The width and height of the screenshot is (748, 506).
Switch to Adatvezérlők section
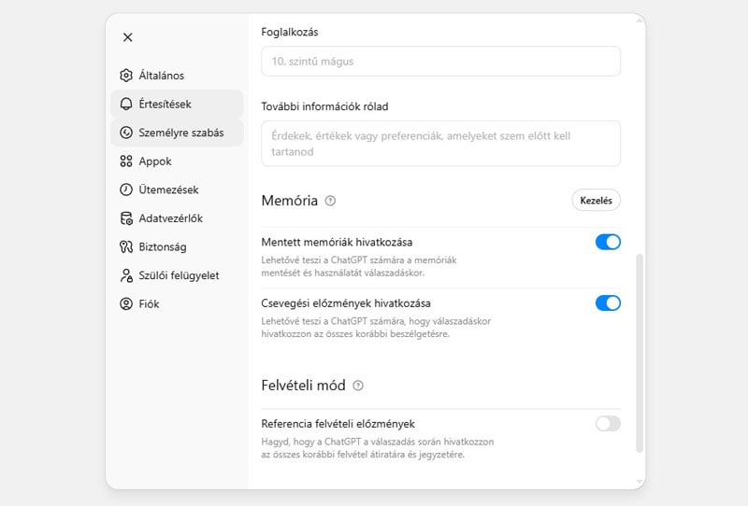click(171, 218)
